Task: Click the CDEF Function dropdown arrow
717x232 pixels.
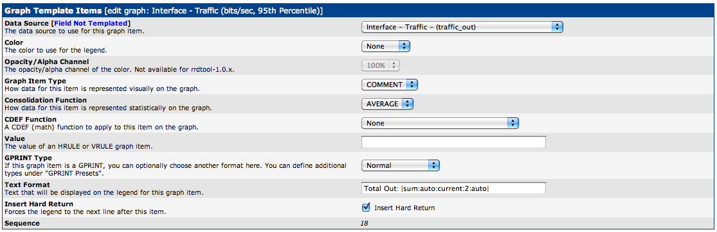Action: pyautogui.click(x=512, y=123)
